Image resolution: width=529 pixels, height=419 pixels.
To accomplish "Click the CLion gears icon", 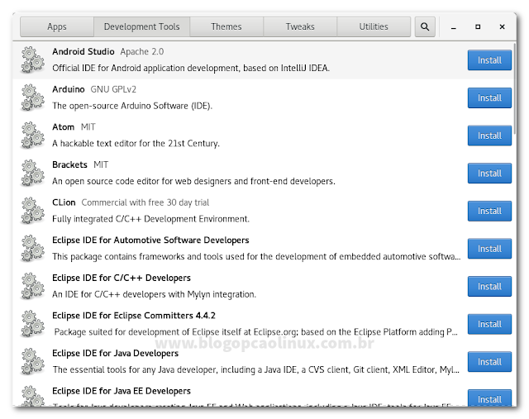I will [32, 212].
